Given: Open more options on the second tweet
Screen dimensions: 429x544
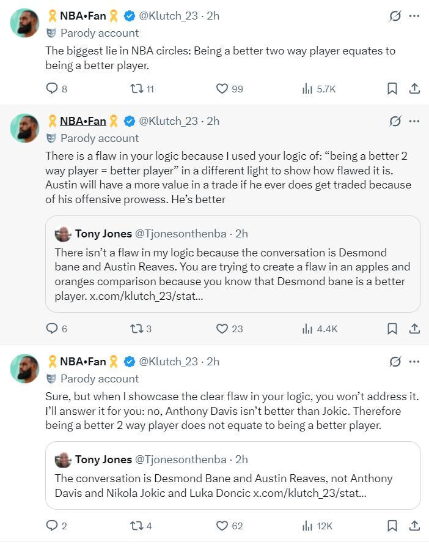Looking at the screenshot, I should coord(415,121).
